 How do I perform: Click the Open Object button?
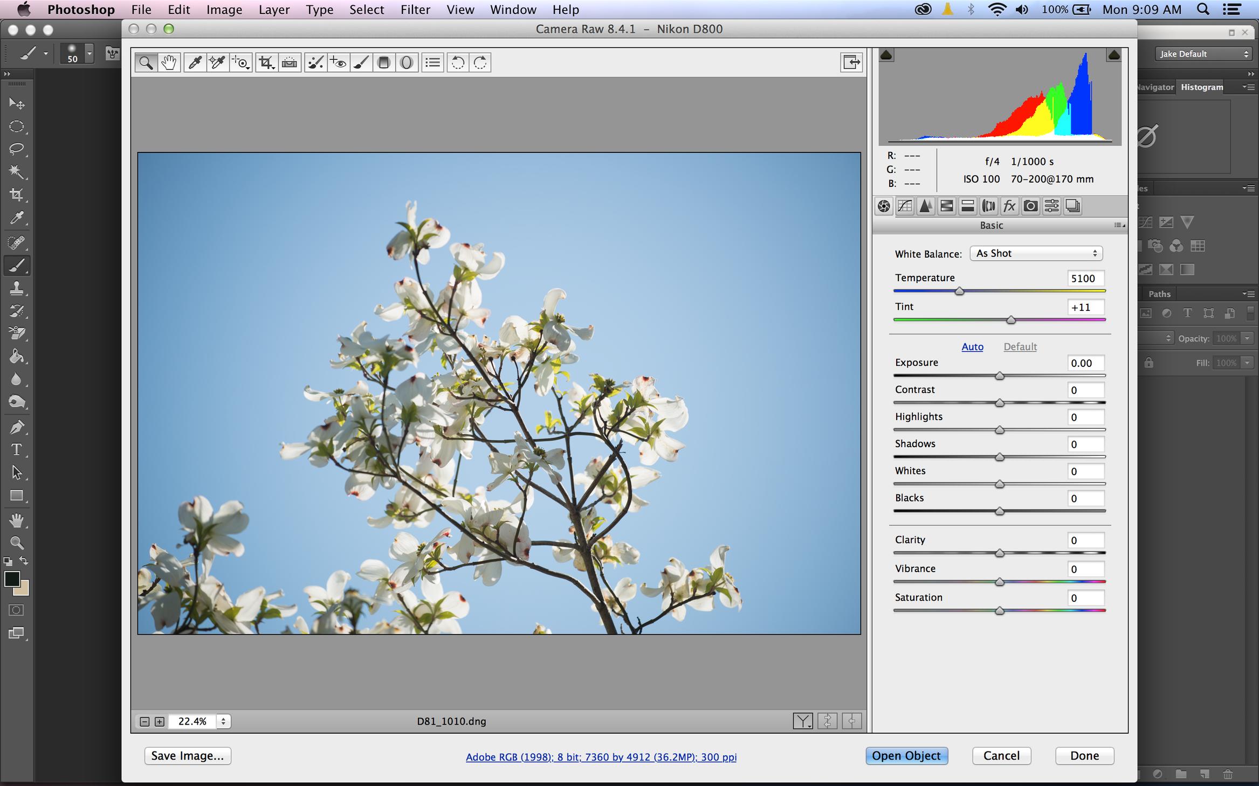[906, 756]
